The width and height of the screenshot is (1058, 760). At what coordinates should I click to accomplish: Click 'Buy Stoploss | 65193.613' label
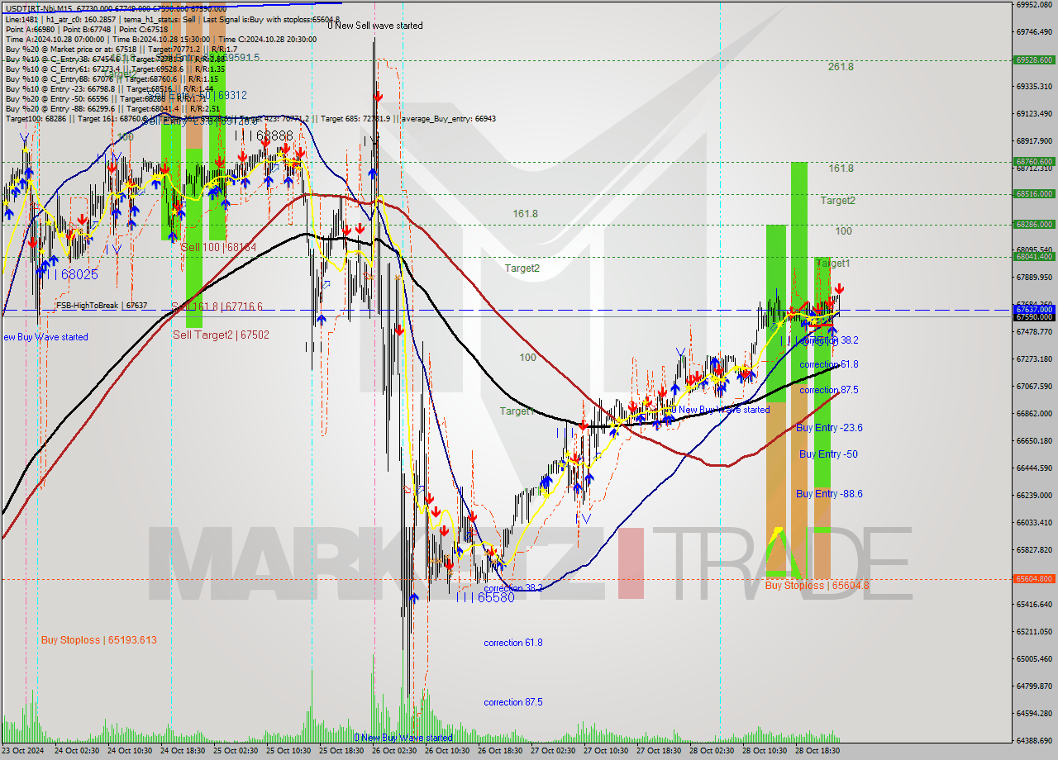coord(98,640)
